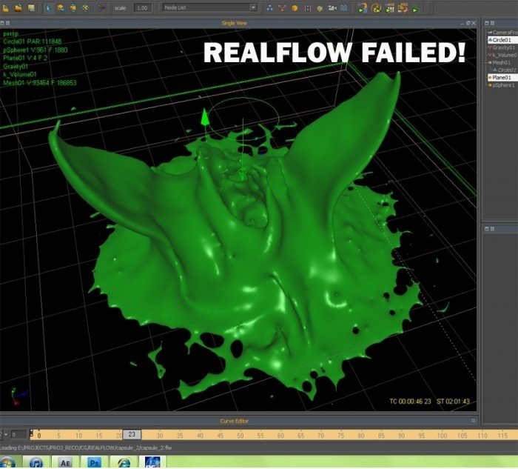Click the loading capsule_2.flw status message
518x469 pixels.
click(x=86, y=448)
